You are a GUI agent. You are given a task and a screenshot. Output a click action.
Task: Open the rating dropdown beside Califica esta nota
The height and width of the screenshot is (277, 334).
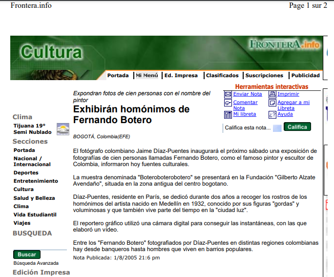click(x=277, y=128)
